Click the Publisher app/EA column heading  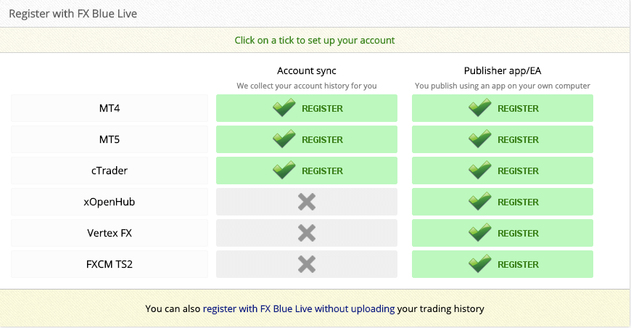(503, 70)
